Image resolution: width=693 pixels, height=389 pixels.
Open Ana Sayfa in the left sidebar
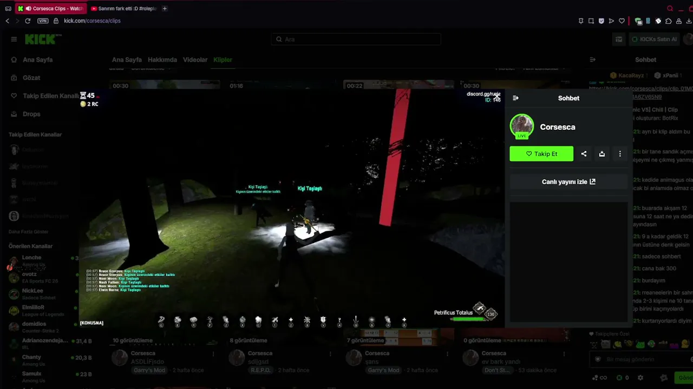[38, 60]
